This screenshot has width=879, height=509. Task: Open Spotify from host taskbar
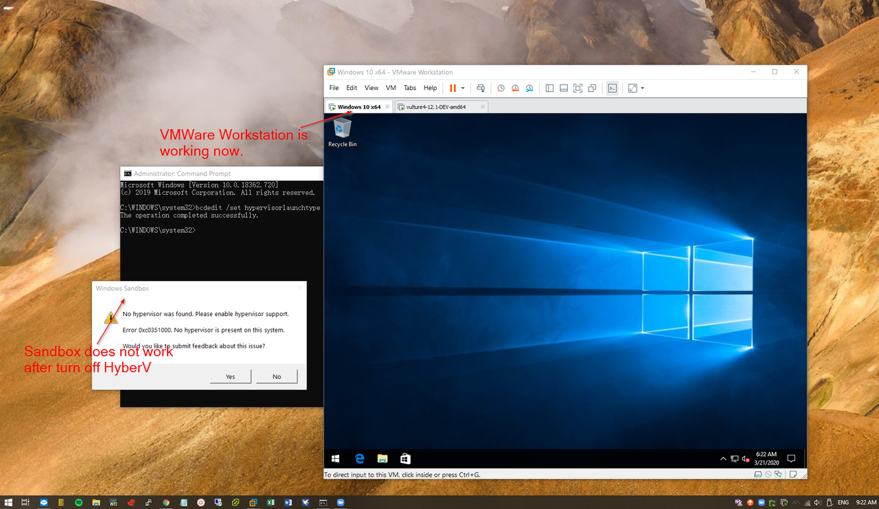[79, 502]
